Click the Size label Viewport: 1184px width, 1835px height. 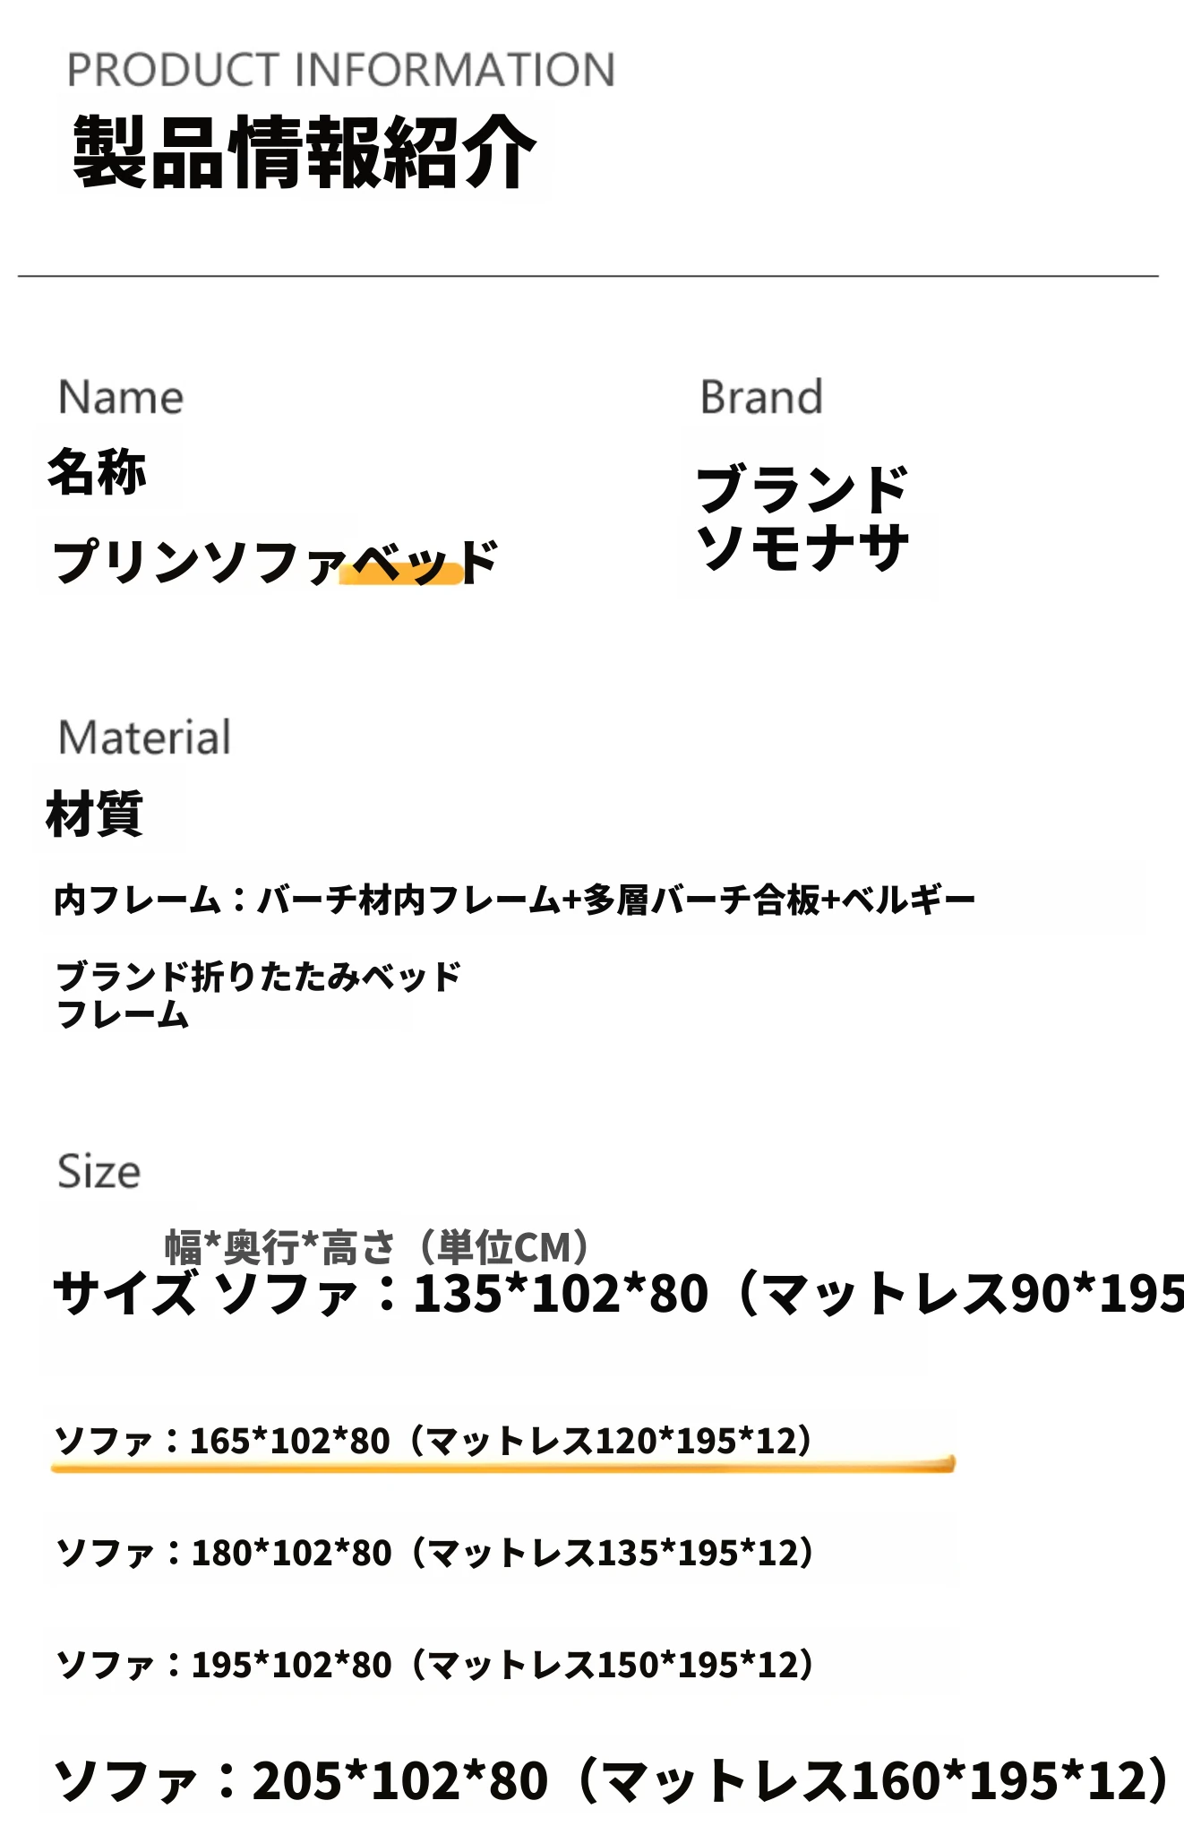pyautogui.click(x=99, y=1171)
